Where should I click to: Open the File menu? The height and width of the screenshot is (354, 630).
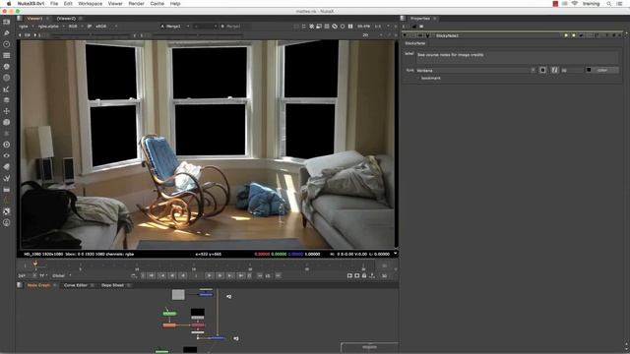[54, 4]
